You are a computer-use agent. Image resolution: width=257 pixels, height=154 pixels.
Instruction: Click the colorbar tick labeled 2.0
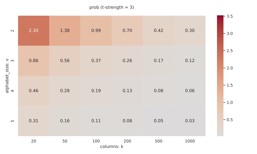tap(230, 68)
